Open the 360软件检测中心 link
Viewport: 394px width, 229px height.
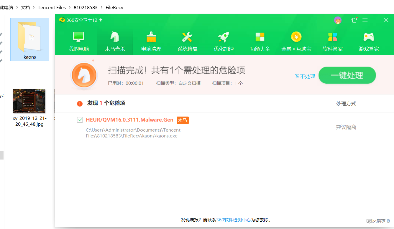[233, 220]
